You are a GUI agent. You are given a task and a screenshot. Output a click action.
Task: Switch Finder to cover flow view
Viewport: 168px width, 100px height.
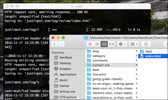(x=111, y=44)
